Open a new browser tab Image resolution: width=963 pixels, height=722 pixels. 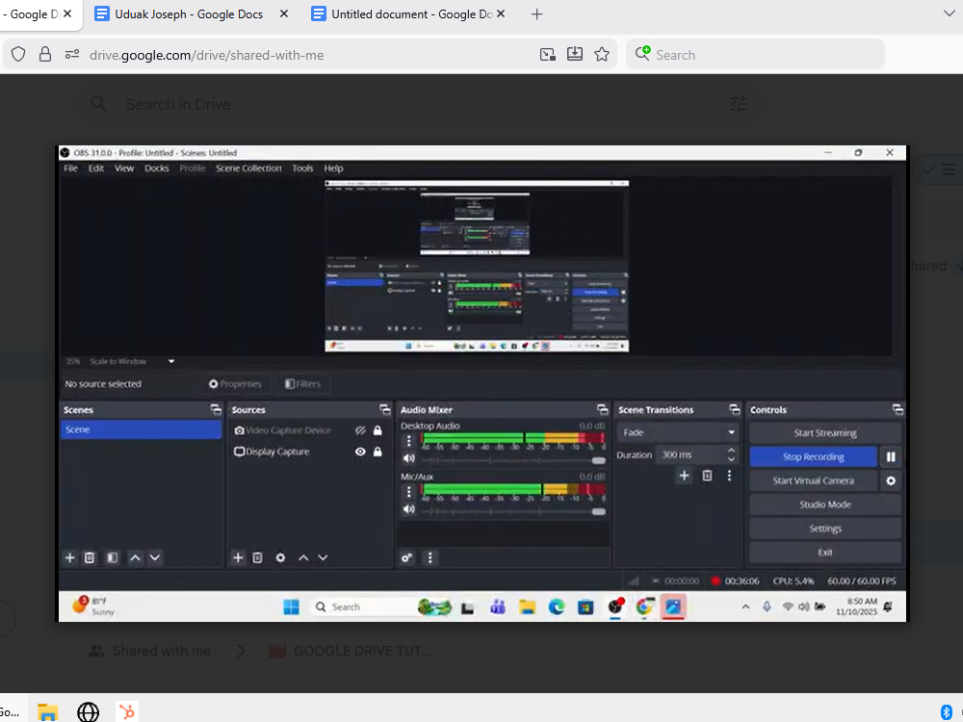[x=536, y=14]
